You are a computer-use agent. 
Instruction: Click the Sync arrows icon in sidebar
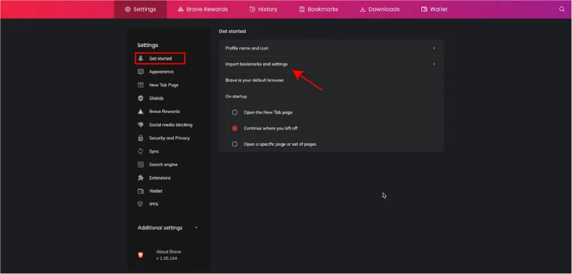coord(140,151)
